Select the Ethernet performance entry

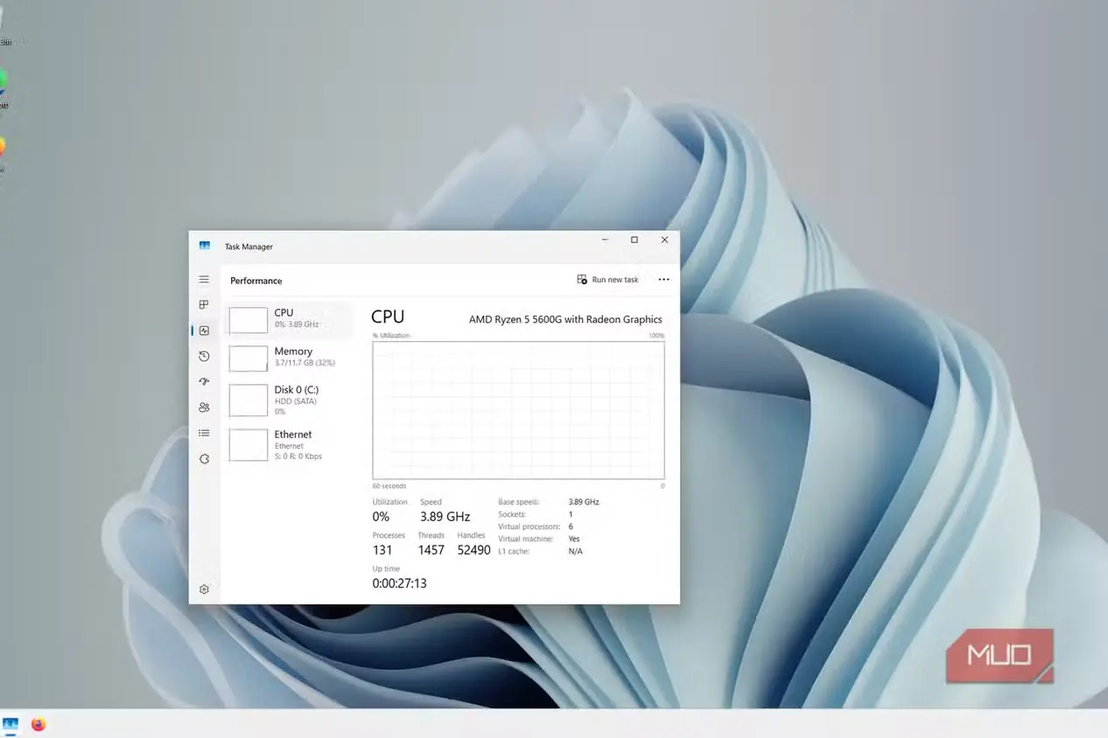290,445
